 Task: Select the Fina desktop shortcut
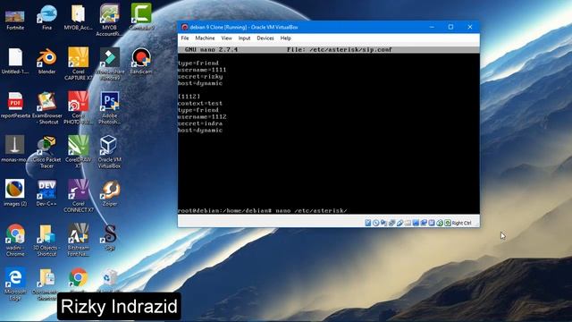tap(46, 18)
